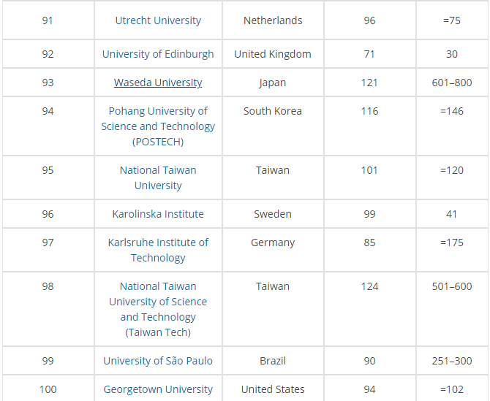Select the United States cell

pos(273,389)
